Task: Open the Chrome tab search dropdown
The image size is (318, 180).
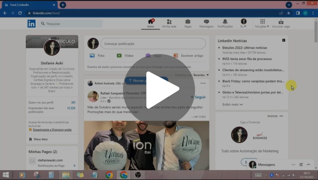Action: [x=289, y=5]
